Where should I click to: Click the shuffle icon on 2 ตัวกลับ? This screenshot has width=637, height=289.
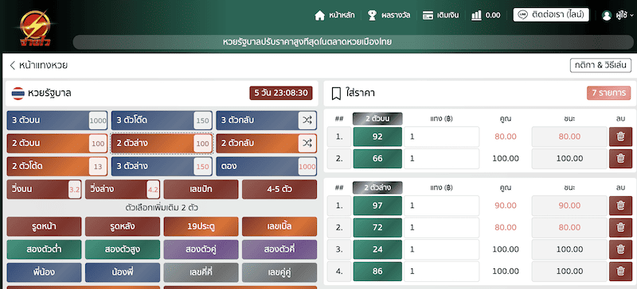point(307,143)
